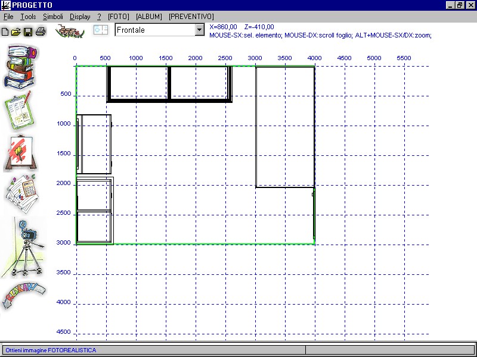
Task: Open the Simboli menu
Action: point(53,17)
